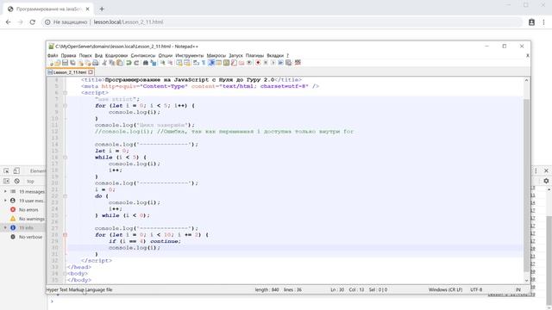Image resolution: width=552 pixels, height=310 pixels.
Task: Open the Function List icon
Action: click(234, 63)
